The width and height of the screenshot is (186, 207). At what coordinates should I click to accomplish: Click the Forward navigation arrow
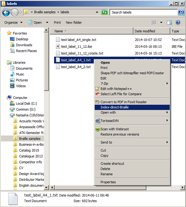[x=14, y=13]
